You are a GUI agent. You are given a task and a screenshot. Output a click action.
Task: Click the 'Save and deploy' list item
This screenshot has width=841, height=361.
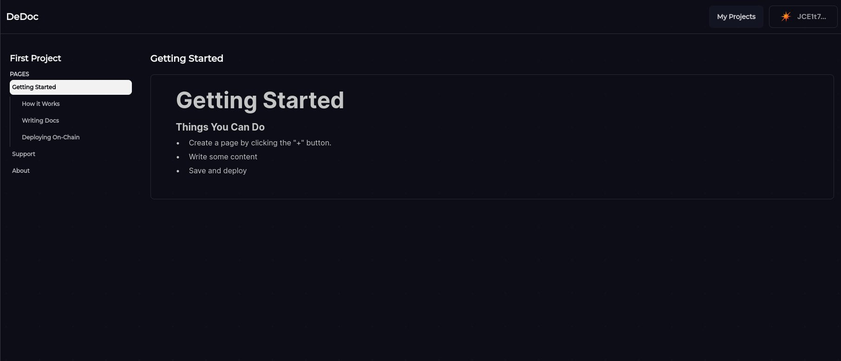(x=217, y=171)
